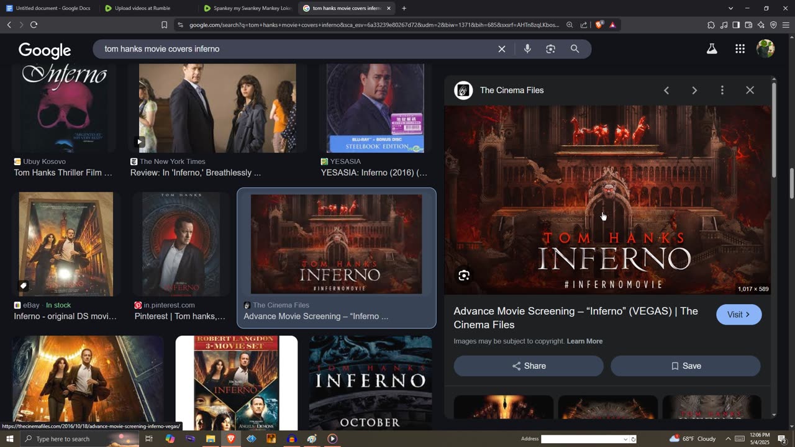
Task: Expand the tab search dropdown arrow
Action: (x=730, y=8)
